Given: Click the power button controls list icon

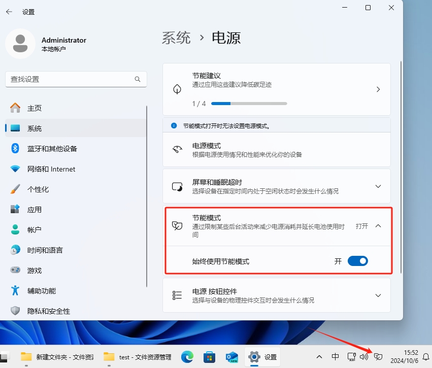Looking at the screenshot, I should coord(177,295).
